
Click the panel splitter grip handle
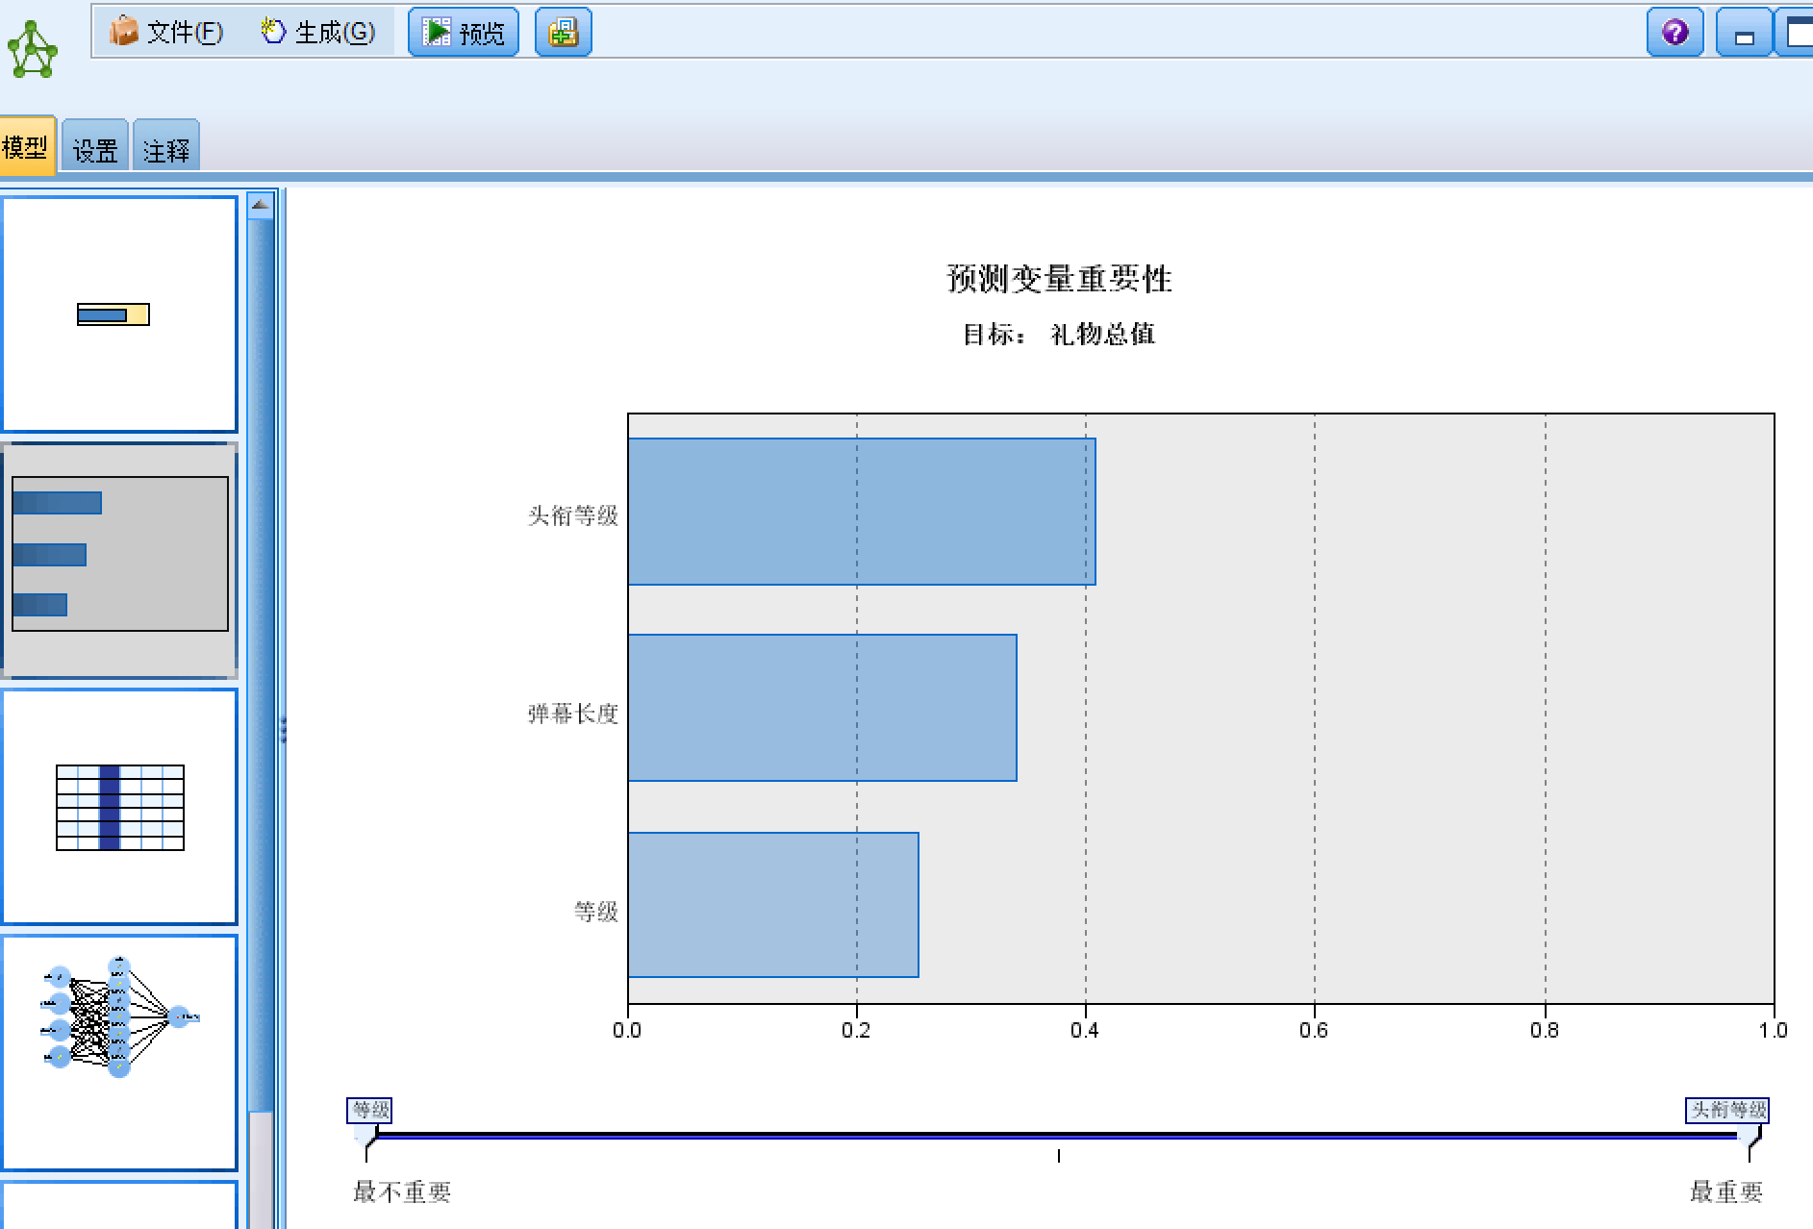(x=283, y=729)
